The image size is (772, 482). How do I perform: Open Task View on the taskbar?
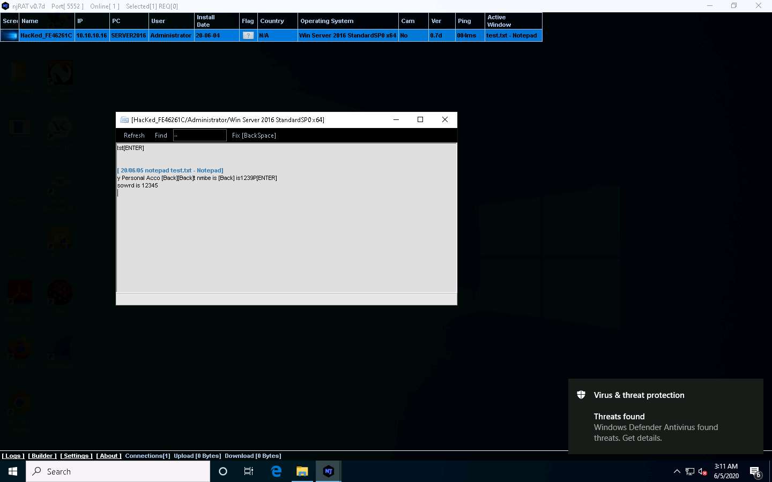pyautogui.click(x=249, y=471)
